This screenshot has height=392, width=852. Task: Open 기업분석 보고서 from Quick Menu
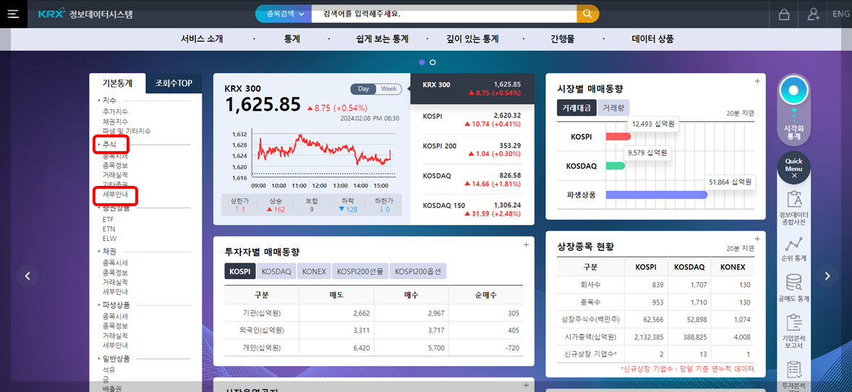coord(794,331)
